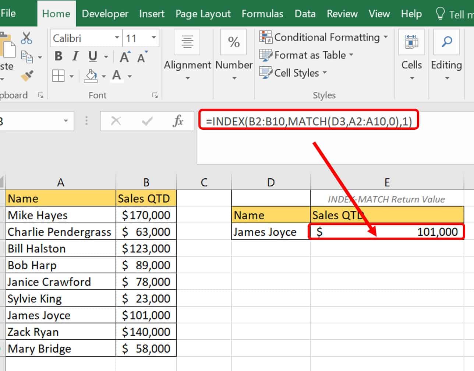
Task: Open the Editing magnifier group
Action: [x=446, y=55]
